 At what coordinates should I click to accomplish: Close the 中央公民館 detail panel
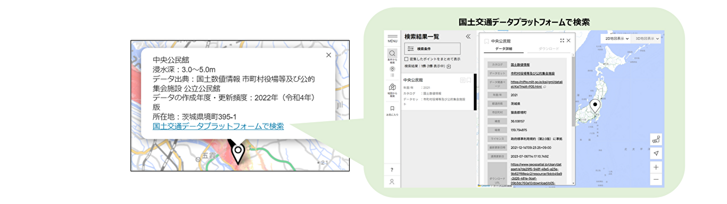pos(569,40)
